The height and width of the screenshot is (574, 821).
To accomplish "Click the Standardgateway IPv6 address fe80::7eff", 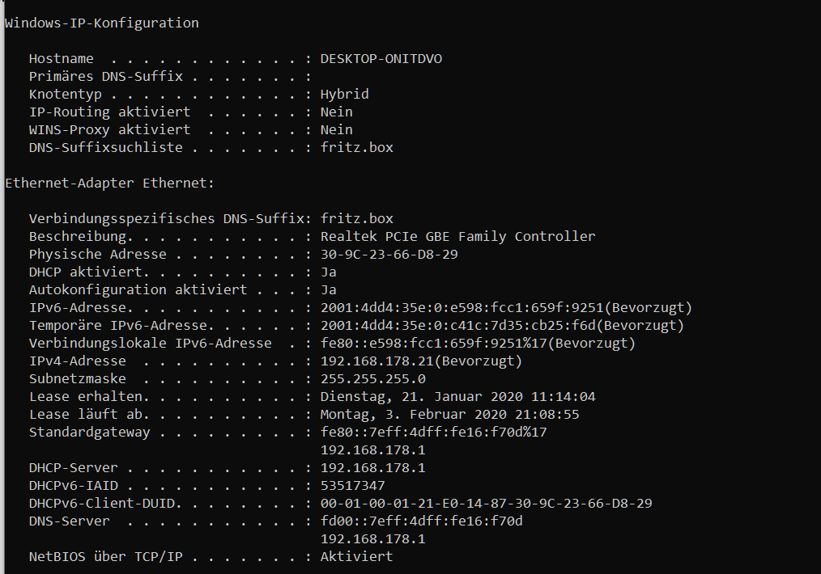I will [433, 432].
